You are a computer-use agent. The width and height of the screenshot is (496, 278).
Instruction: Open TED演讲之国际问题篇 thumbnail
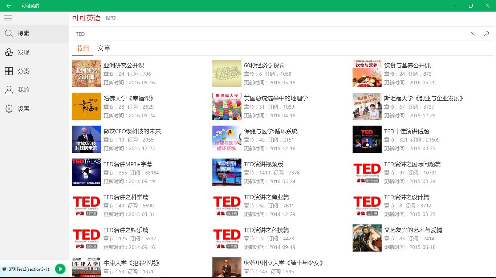[x=367, y=172]
